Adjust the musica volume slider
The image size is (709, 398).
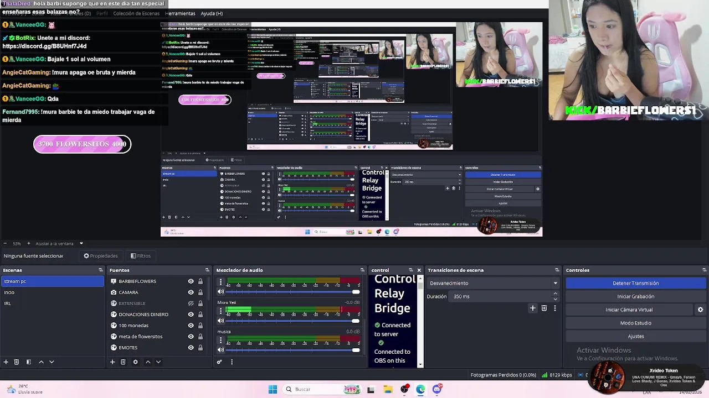click(x=294, y=349)
